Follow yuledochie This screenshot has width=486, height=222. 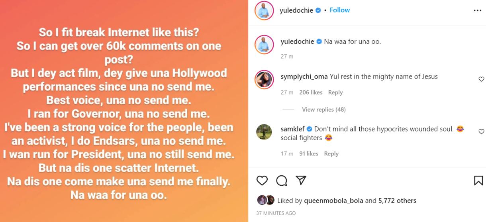point(340,10)
